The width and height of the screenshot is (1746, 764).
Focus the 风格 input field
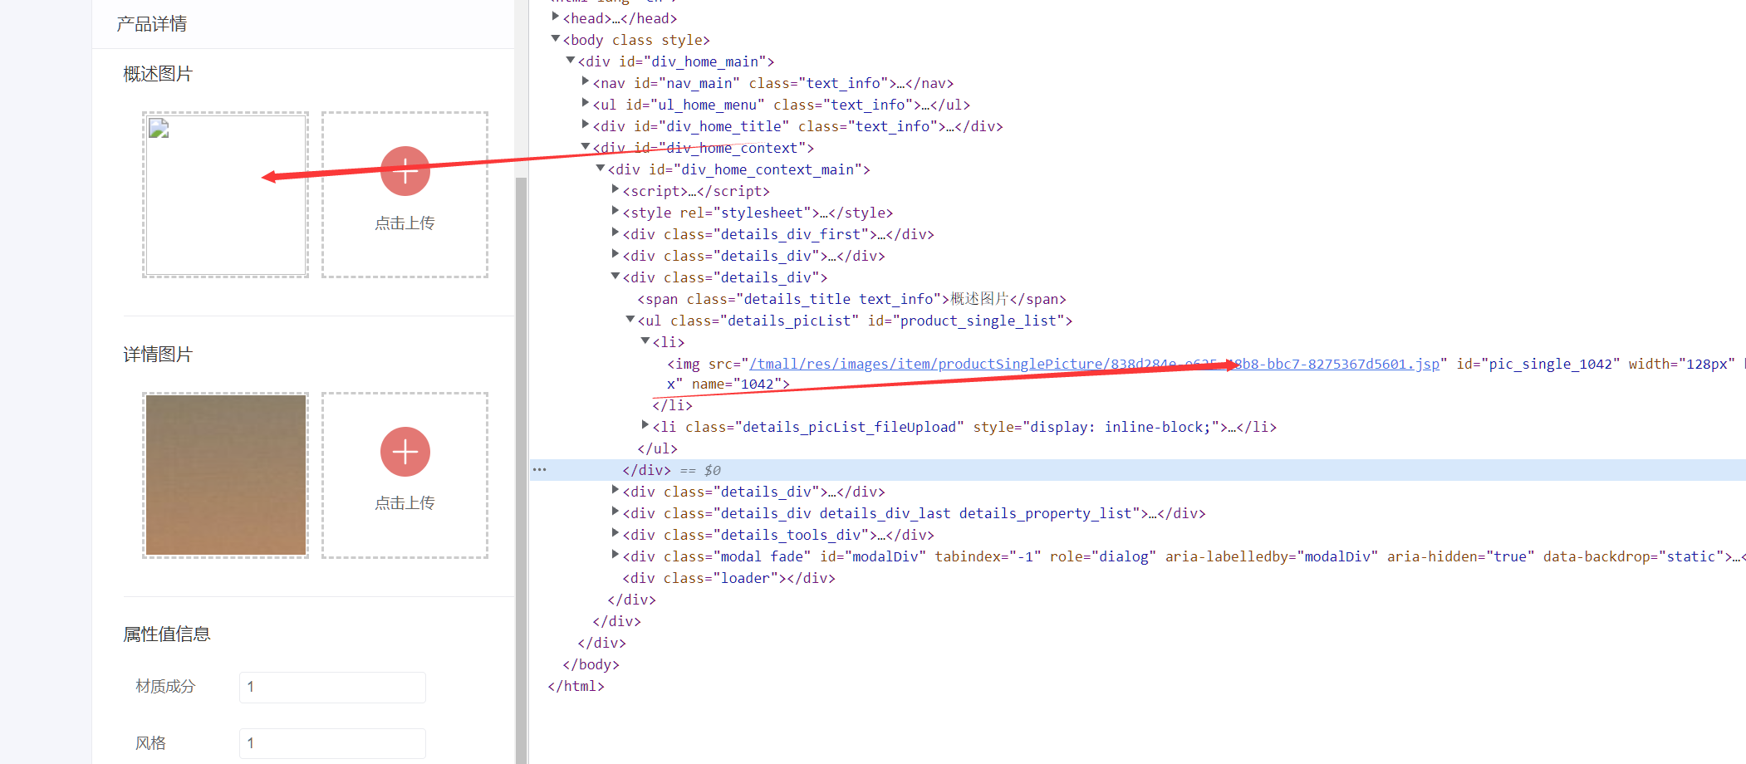point(332,743)
